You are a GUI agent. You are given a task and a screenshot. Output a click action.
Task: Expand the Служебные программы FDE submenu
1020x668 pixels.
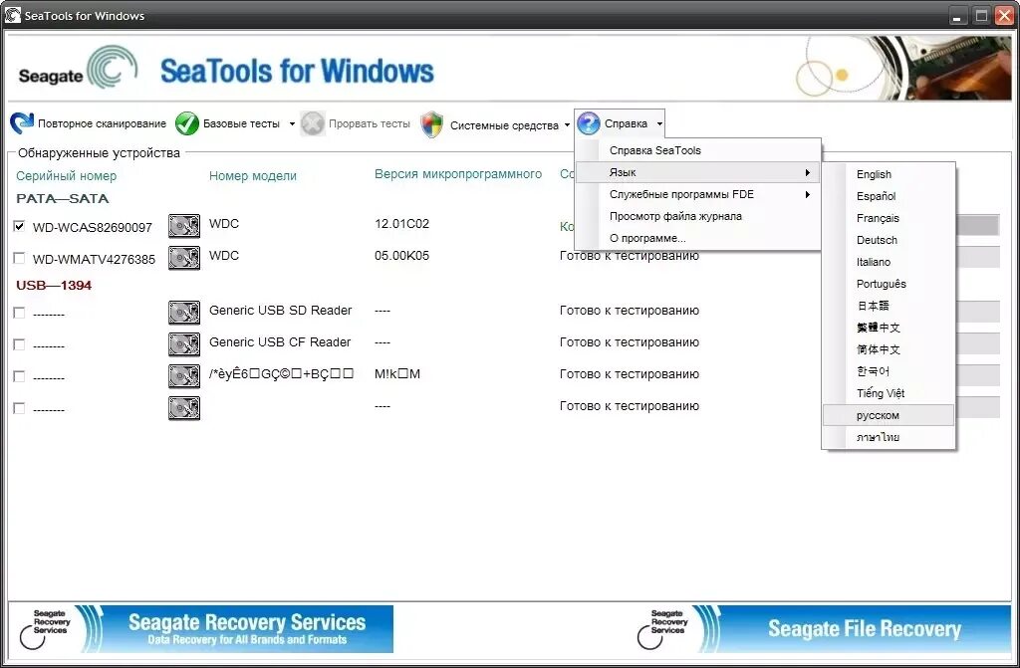681,193
